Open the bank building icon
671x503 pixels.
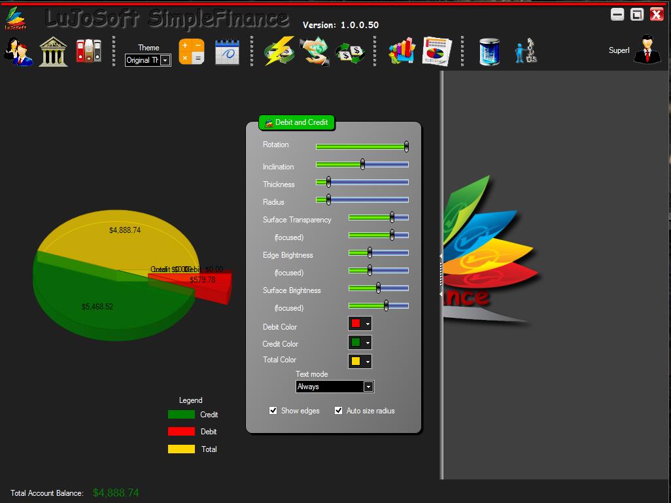(53, 52)
